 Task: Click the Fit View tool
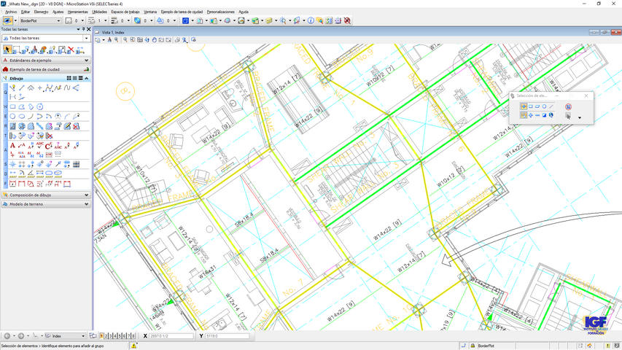(x=139, y=39)
